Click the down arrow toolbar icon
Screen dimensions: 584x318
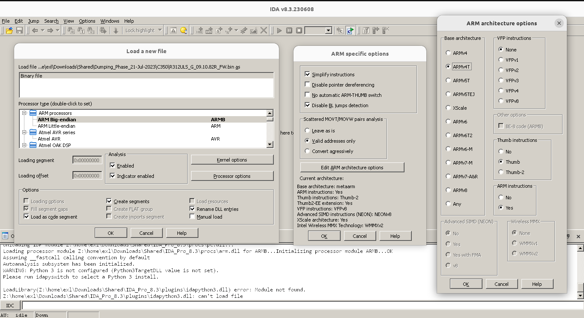(x=116, y=30)
